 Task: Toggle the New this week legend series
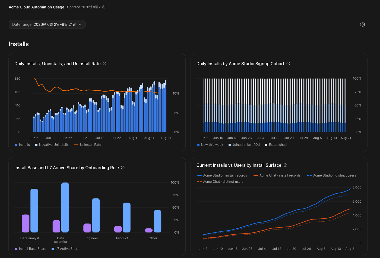(x=210, y=145)
